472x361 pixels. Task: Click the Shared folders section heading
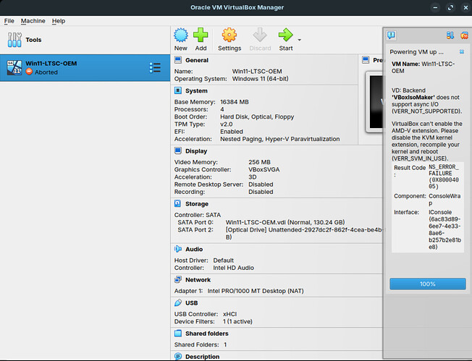point(207,334)
